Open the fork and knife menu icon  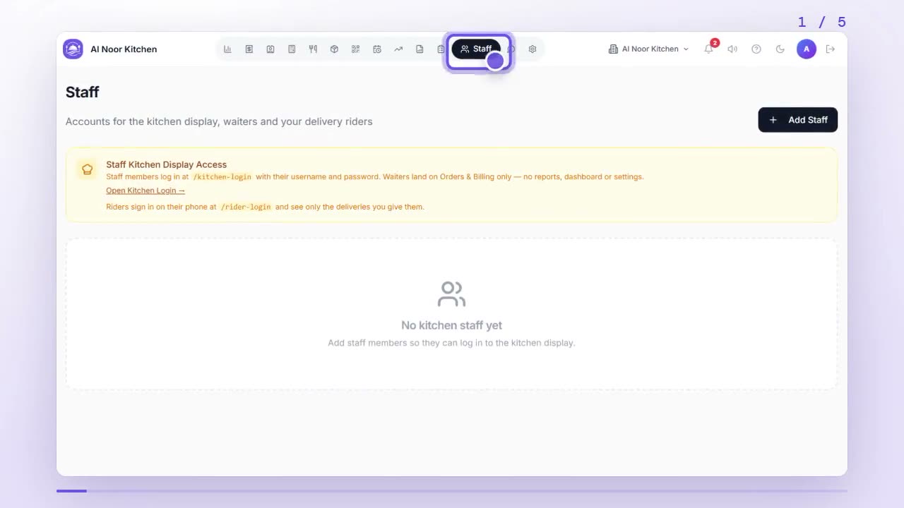tap(313, 49)
